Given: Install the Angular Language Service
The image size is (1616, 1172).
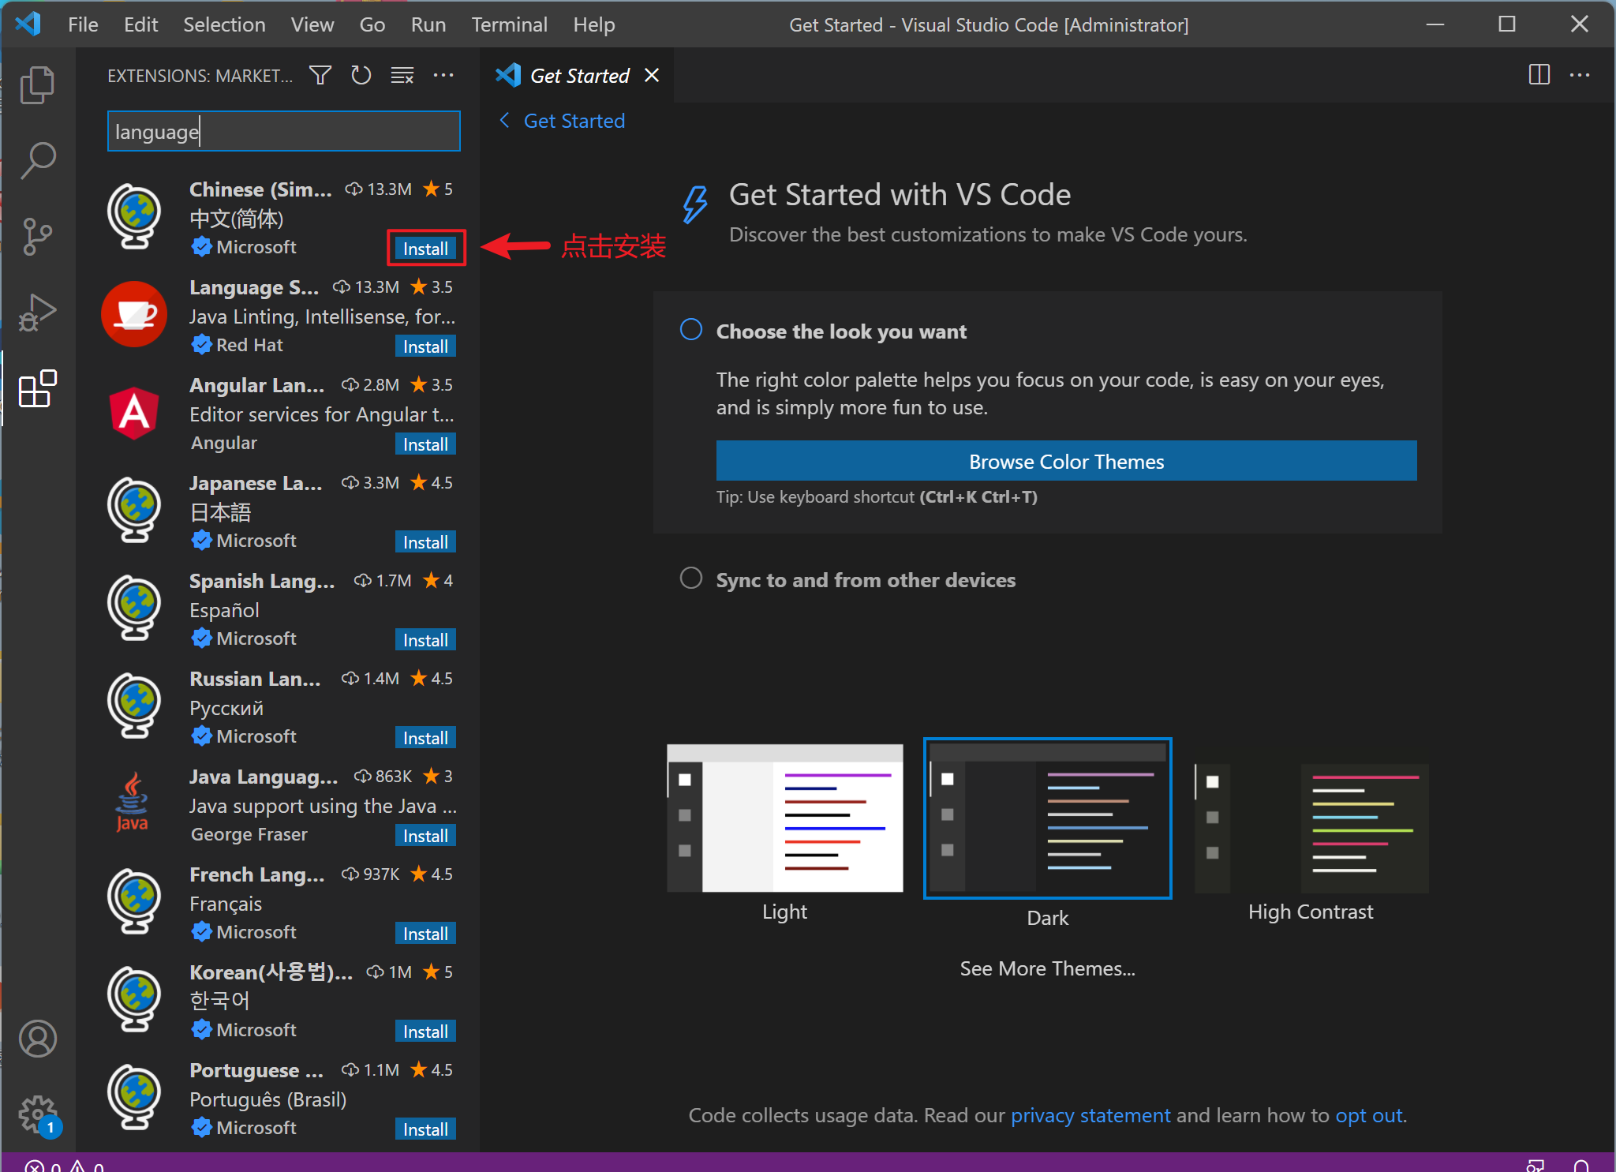Looking at the screenshot, I should pyautogui.click(x=425, y=444).
